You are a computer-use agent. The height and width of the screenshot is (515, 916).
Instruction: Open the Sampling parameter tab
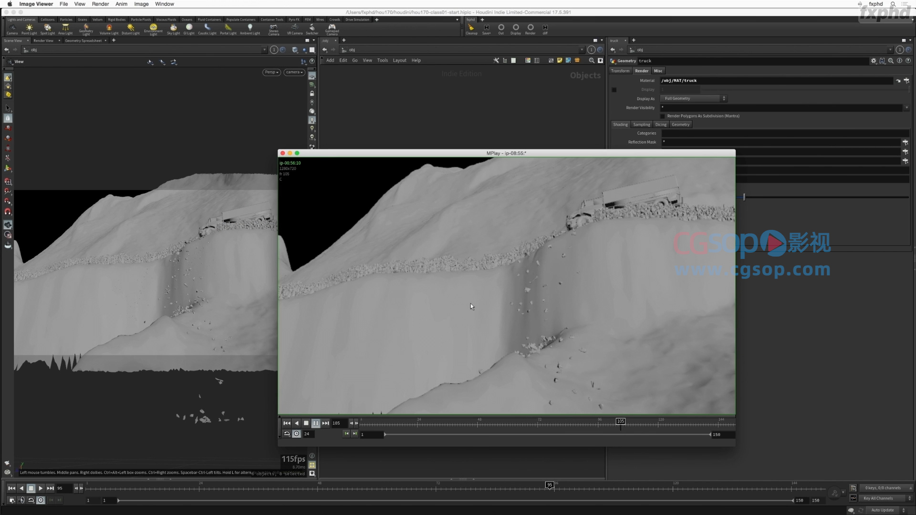(641, 124)
